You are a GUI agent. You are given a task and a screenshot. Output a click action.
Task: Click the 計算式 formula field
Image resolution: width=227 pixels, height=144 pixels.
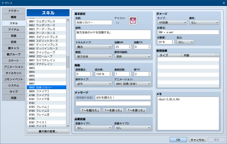pyautogui.click(x=188, y=32)
